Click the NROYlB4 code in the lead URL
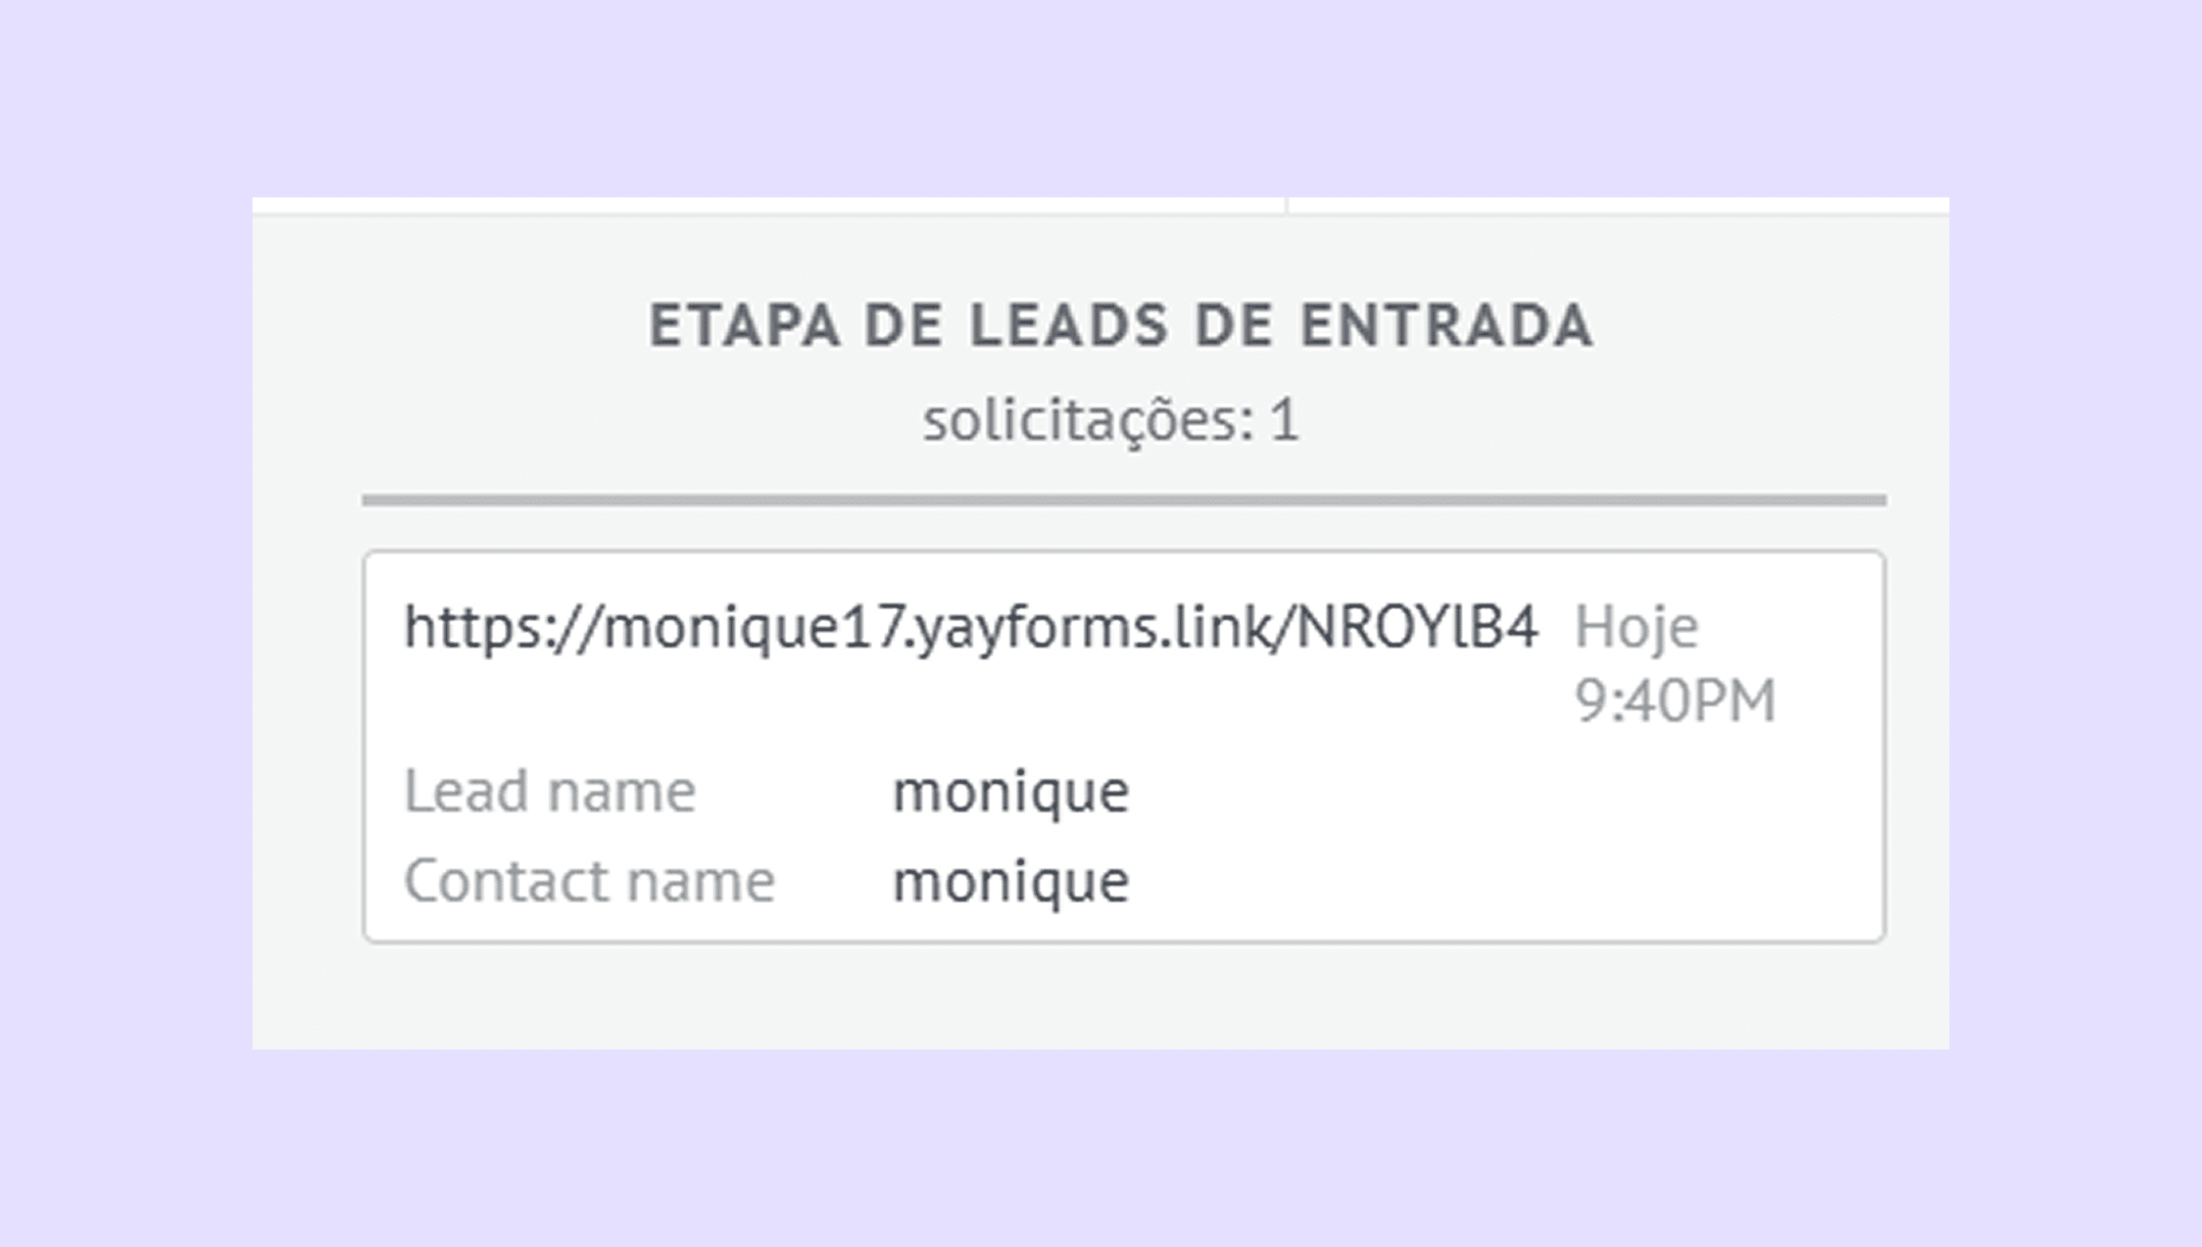The height and width of the screenshot is (1247, 2202). 1418,628
